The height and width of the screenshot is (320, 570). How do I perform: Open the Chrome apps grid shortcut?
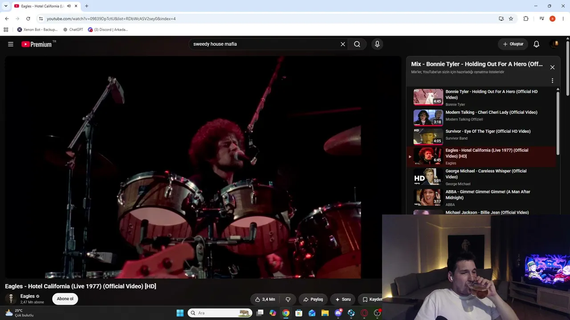(6, 30)
